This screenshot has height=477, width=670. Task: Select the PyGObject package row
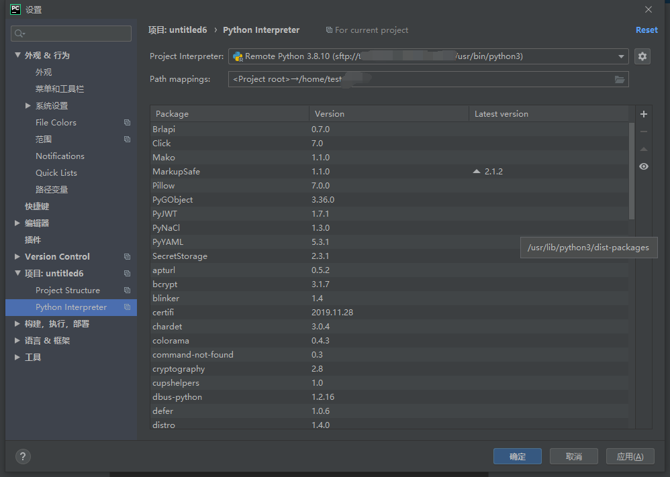[389, 199]
